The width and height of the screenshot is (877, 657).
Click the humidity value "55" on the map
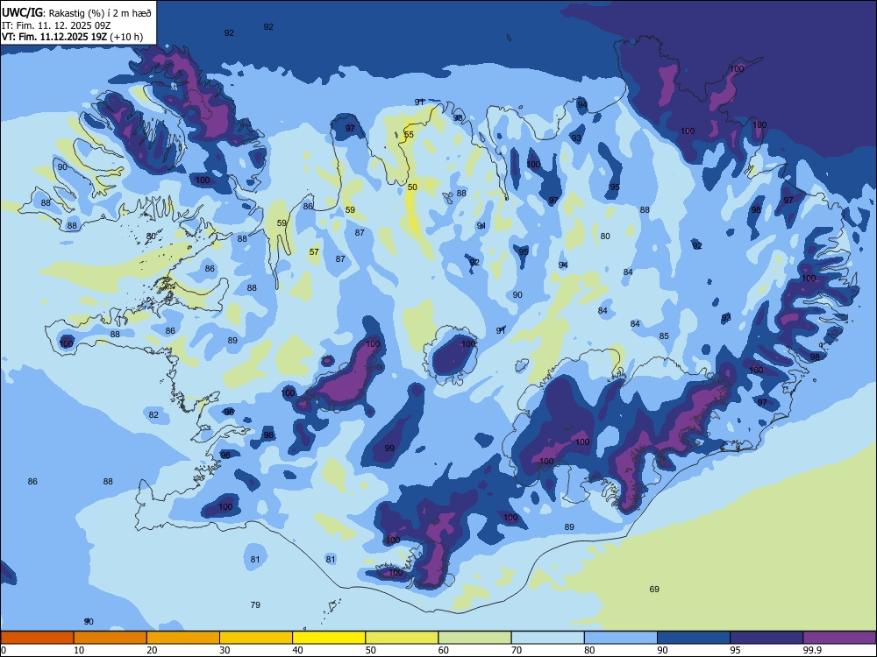coord(409,135)
